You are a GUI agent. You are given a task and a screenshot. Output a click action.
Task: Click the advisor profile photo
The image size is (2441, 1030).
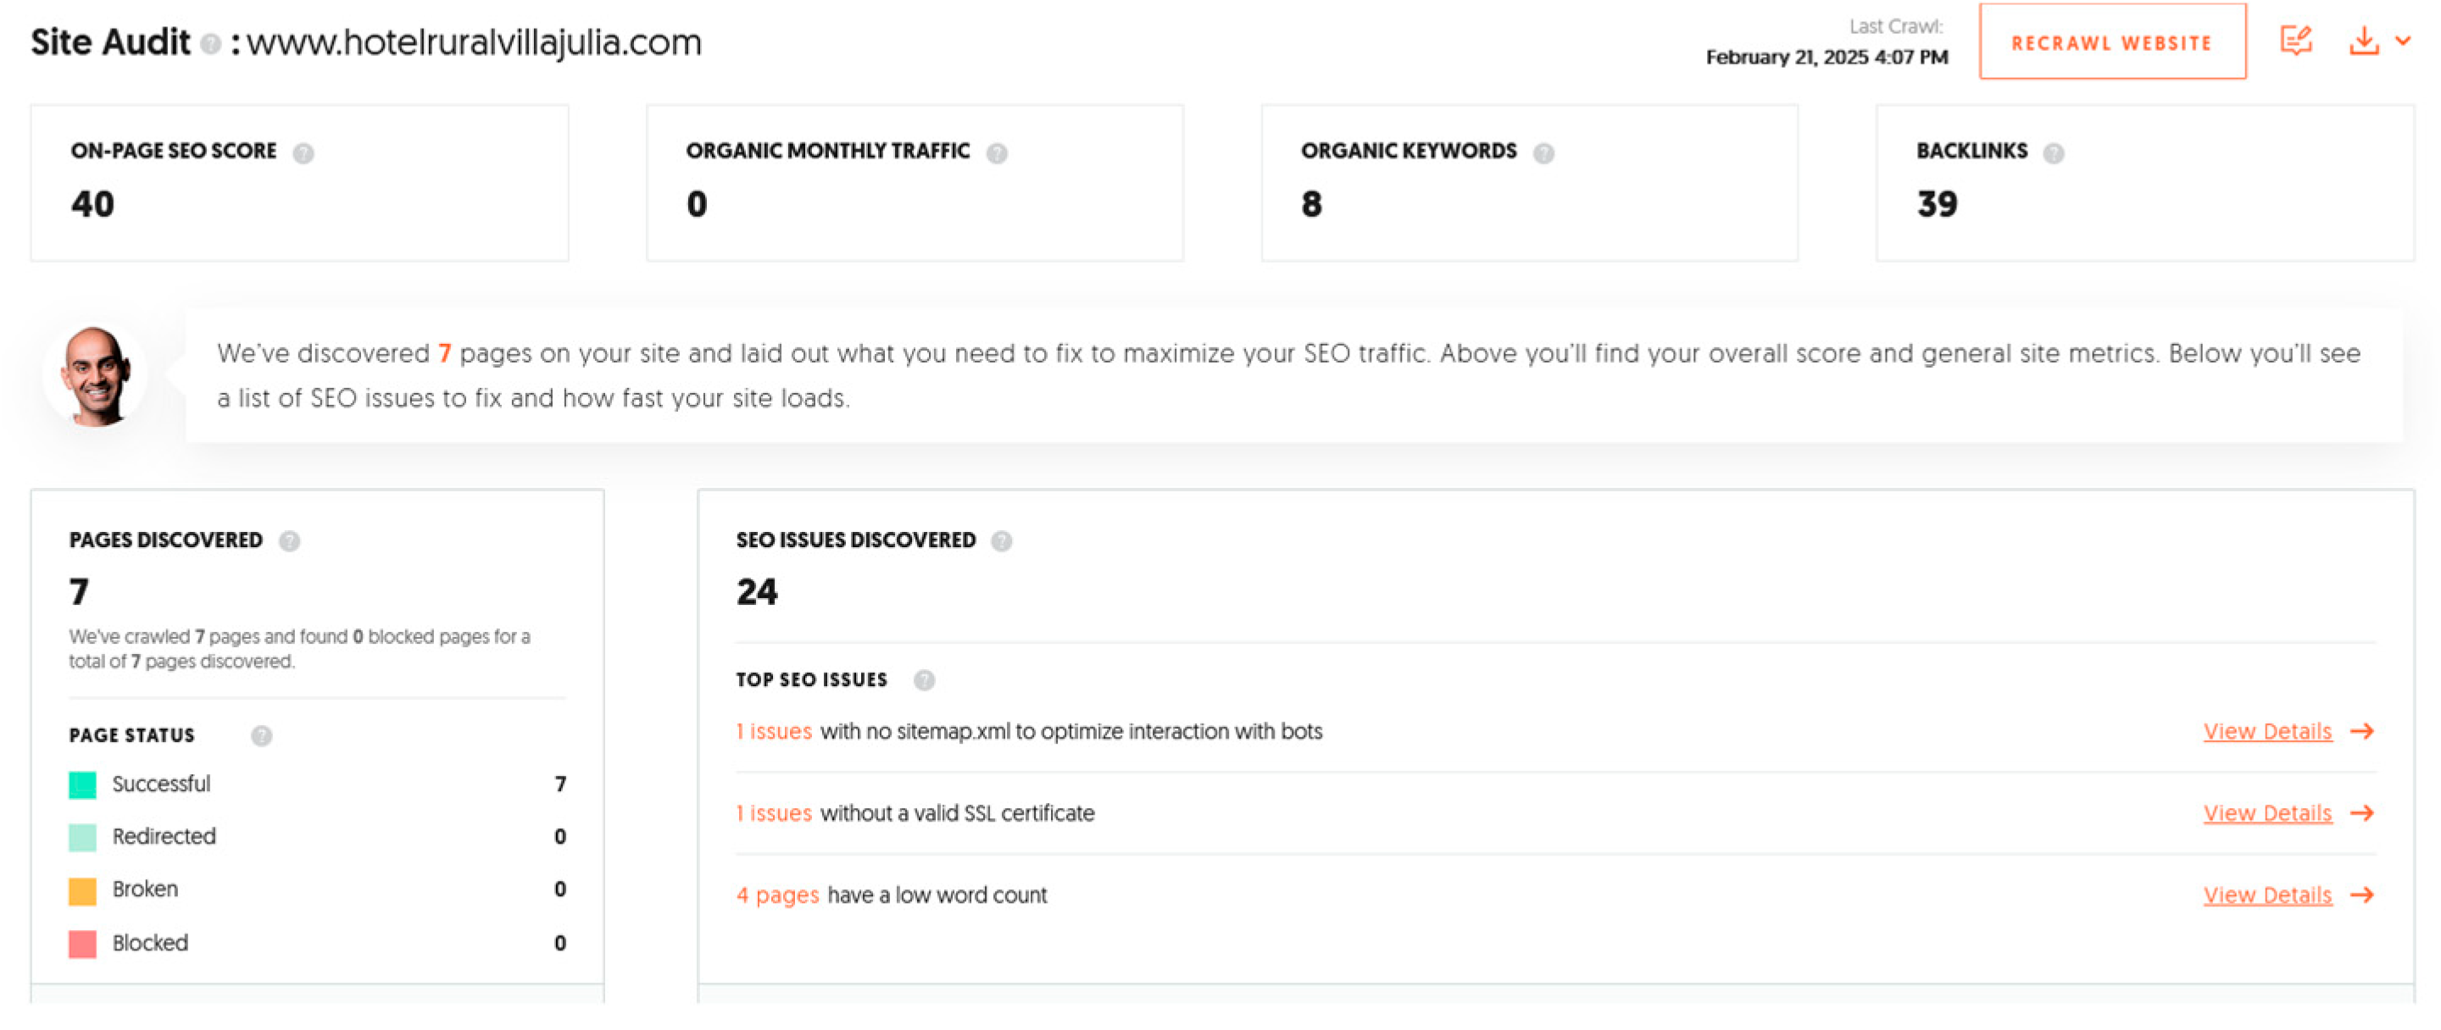[95, 376]
